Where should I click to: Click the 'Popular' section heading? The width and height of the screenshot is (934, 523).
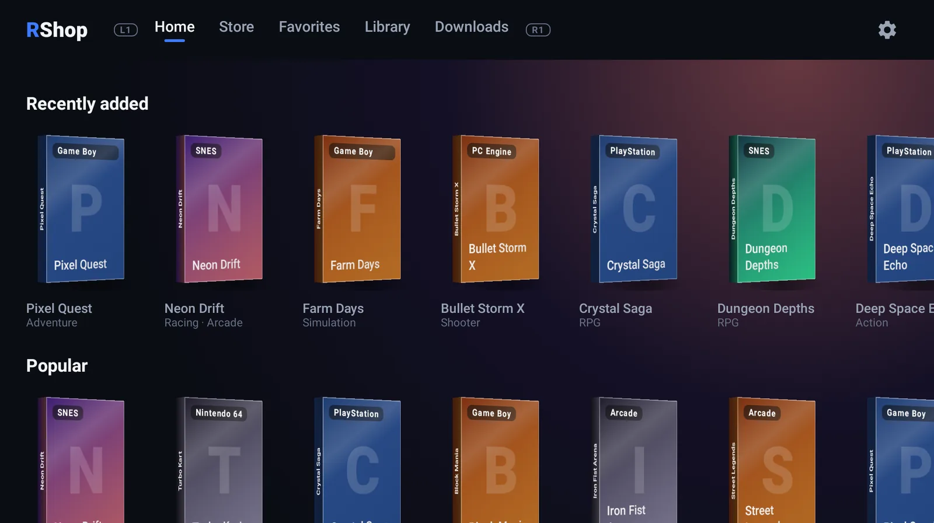pos(57,365)
